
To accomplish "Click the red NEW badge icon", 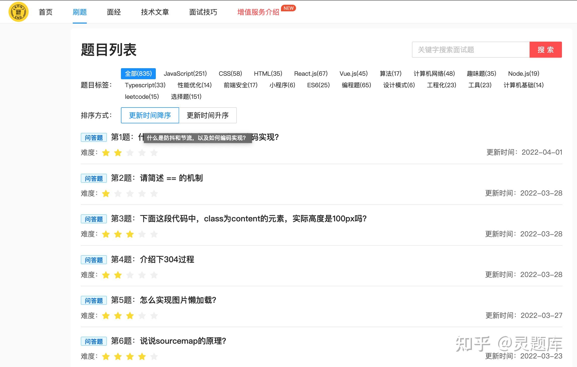I will [x=288, y=8].
